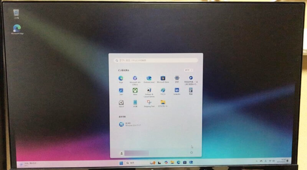307x170 pixels.
Task: Click the Start menu search field
Action: tap(156, 60)
